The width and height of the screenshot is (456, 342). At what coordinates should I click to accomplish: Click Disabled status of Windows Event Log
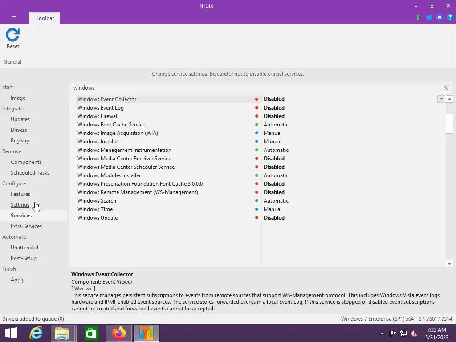[x=274, y=108]
